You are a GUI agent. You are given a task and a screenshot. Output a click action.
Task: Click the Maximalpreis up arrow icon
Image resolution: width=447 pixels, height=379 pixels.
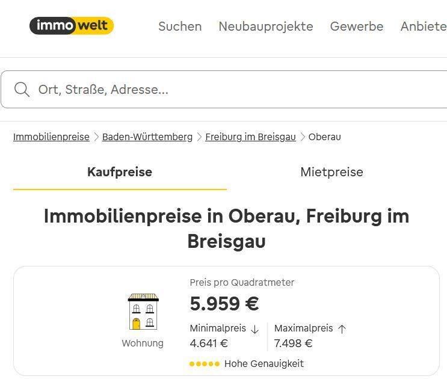342,329
